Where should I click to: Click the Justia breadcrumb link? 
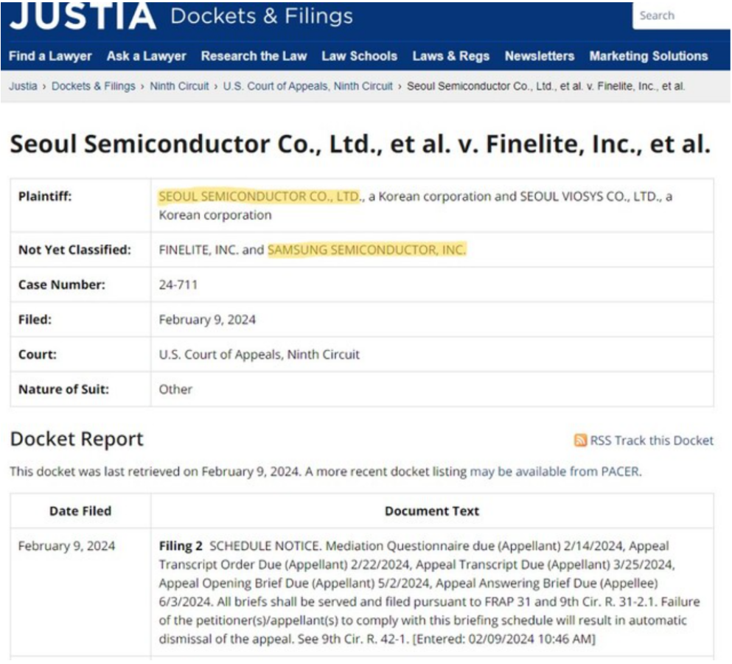23,86
